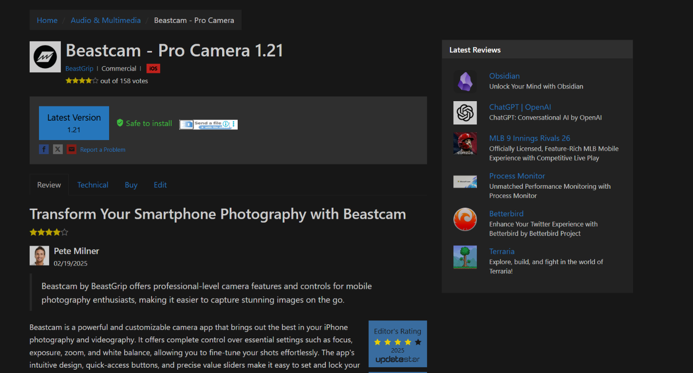This screenshot has width=693, height=373.
Task: Go to Home breadcrumb
Action: 47,20
